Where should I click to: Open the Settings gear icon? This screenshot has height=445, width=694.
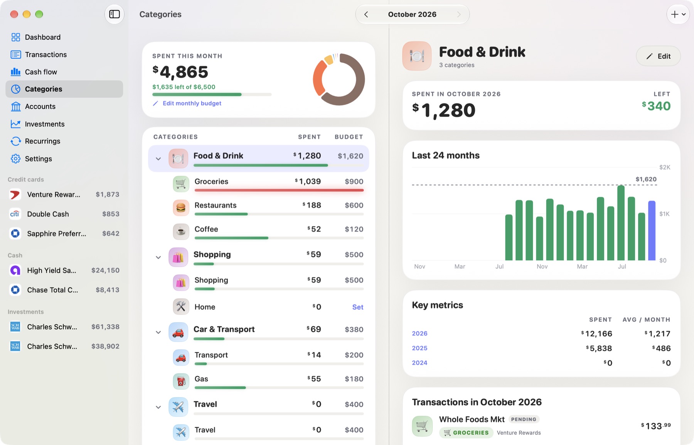click(x=15, y=159)
